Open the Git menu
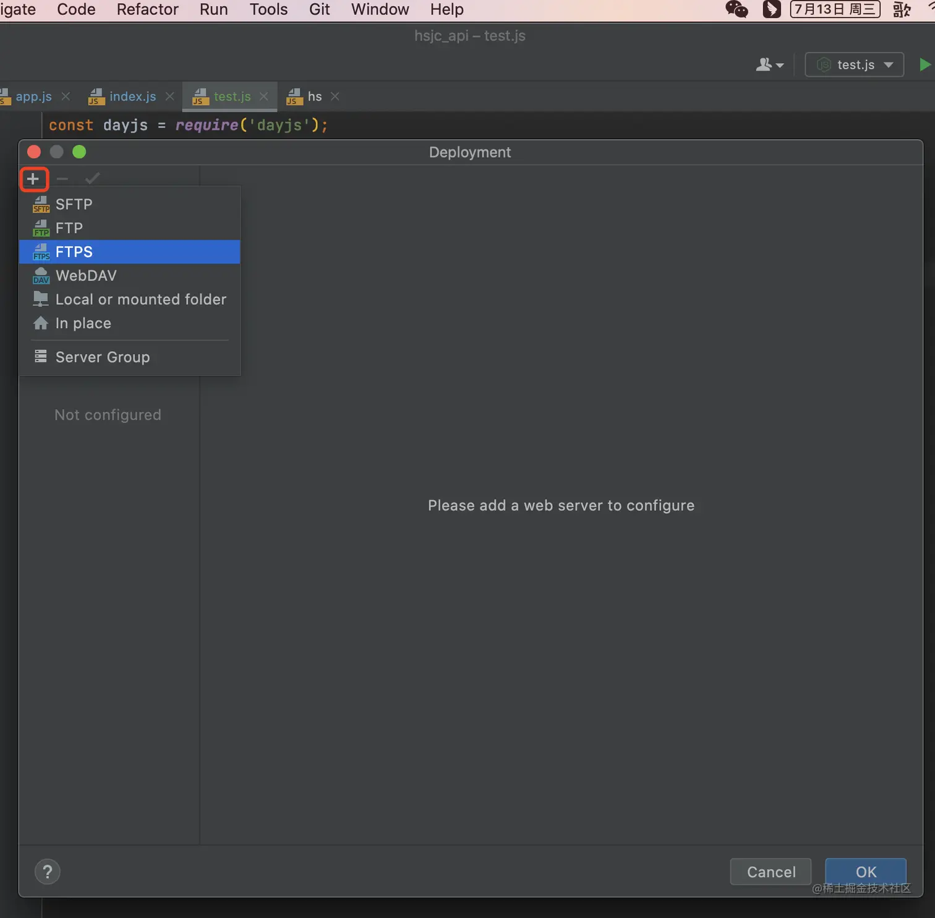This screenshot has height=918, width=935. pyautogui.click(x=320, y=9)
